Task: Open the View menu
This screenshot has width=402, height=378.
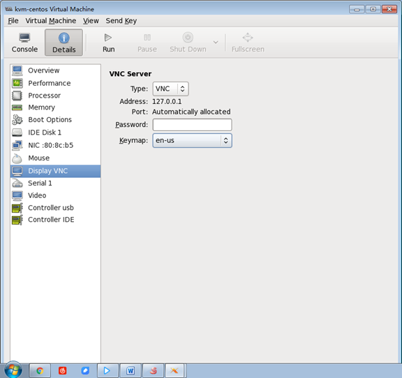Action: [91, 21]
